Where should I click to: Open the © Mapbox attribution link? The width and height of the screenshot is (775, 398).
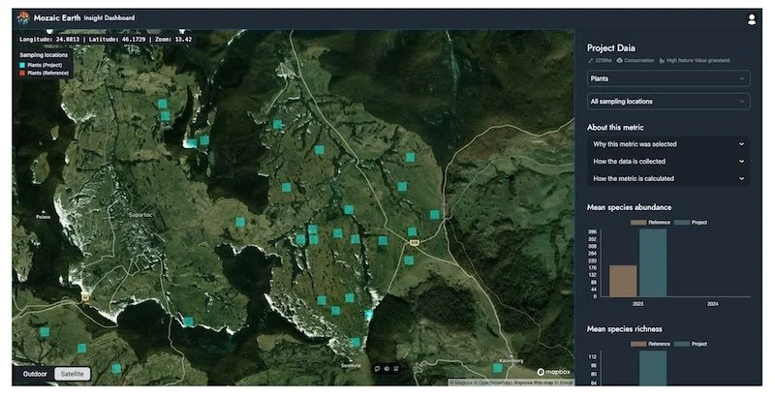461,383
